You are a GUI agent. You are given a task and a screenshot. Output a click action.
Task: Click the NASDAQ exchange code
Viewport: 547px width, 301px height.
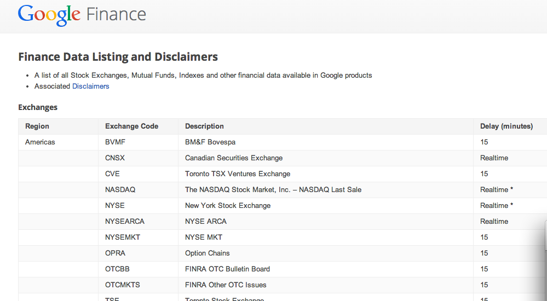pos(120,190)
